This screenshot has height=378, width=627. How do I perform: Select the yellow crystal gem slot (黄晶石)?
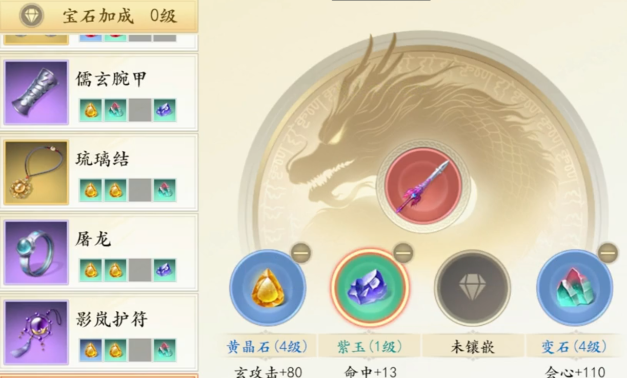click(268, 288)
